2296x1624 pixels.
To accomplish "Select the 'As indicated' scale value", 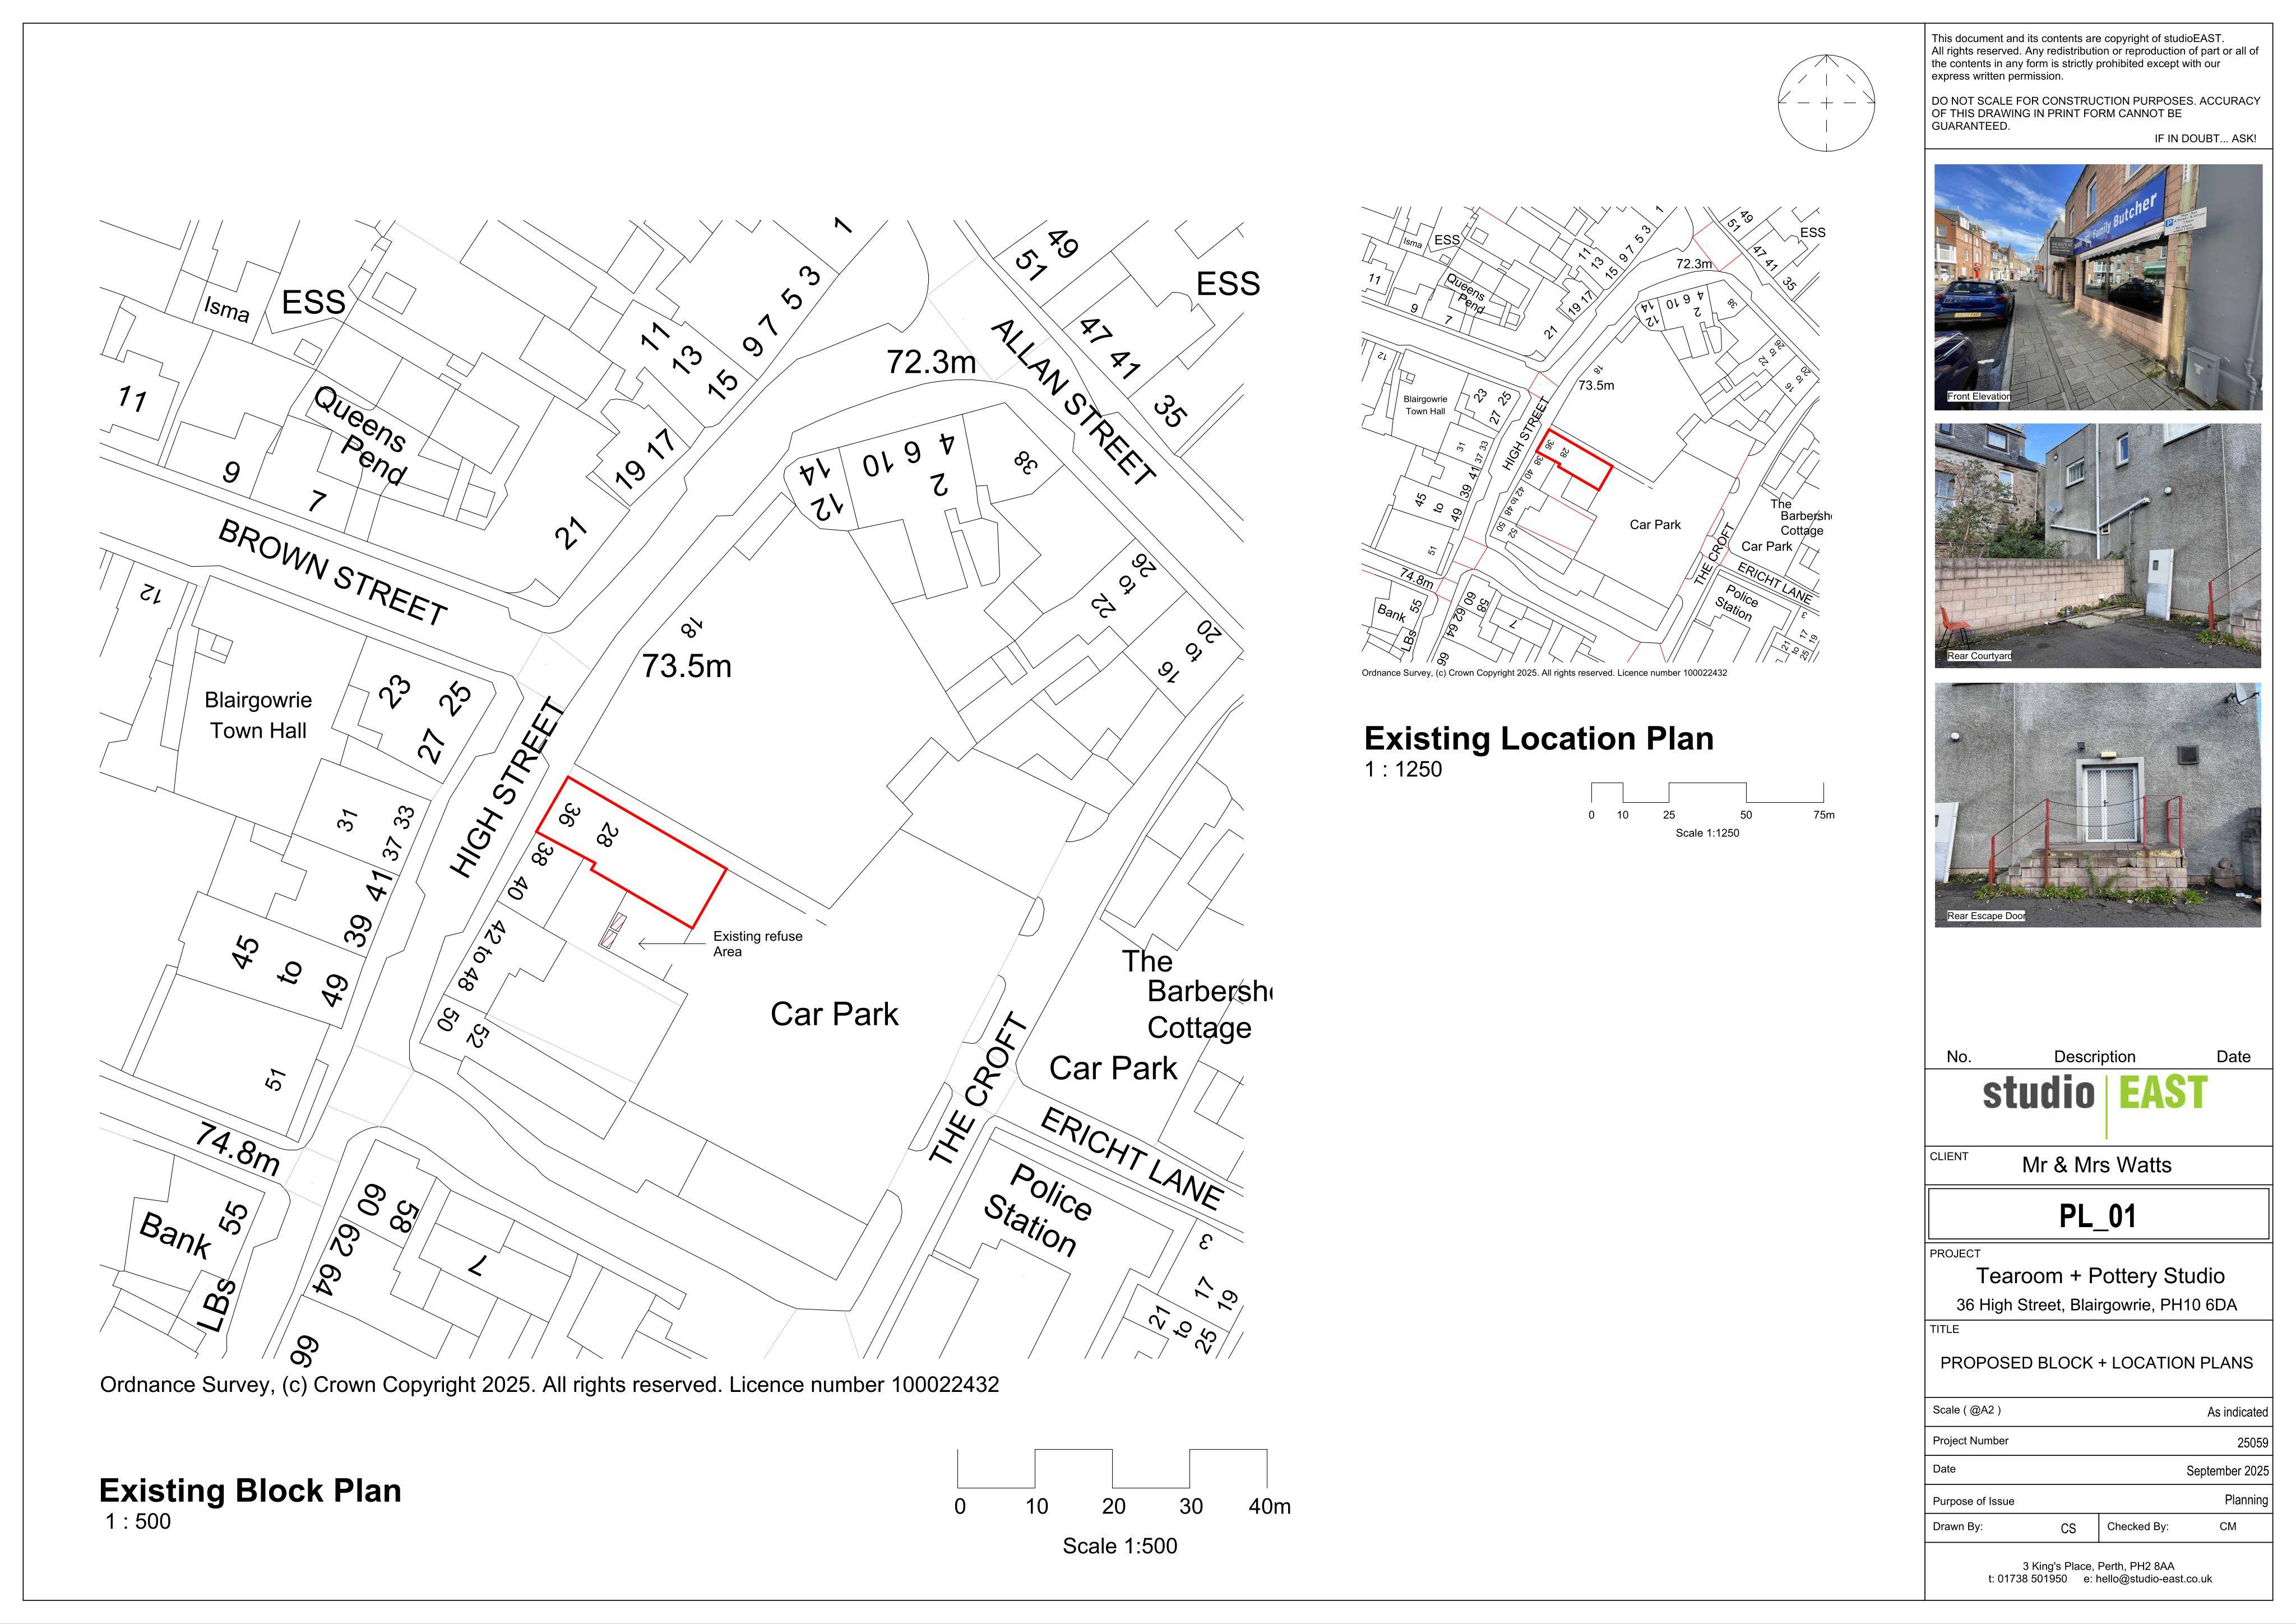I will [2237, 1412].
